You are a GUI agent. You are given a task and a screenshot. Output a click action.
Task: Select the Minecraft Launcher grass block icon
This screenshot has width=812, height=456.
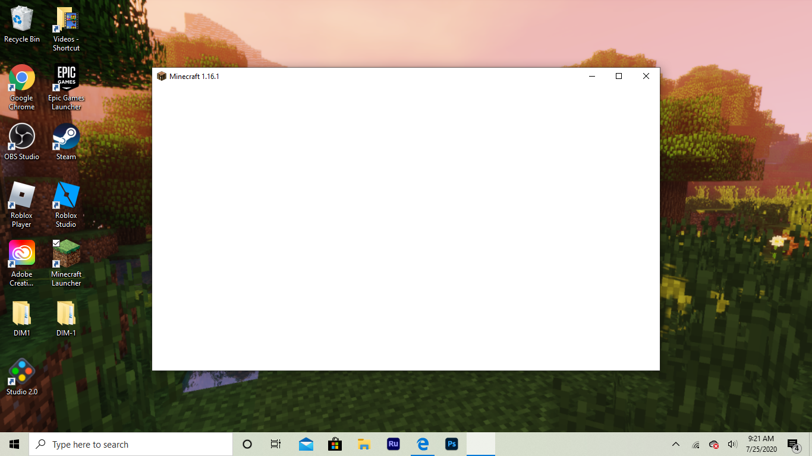(66, 254)
